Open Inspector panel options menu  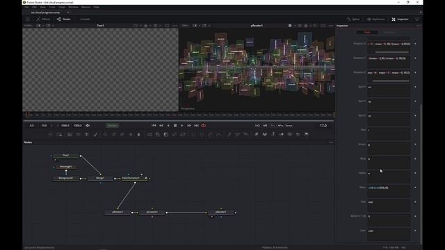[x=419, y=26]
